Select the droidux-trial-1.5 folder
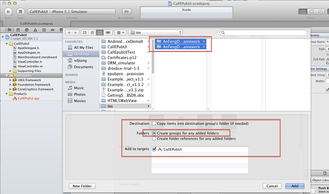This screenshot has width=329, height=194. (125, 68)
